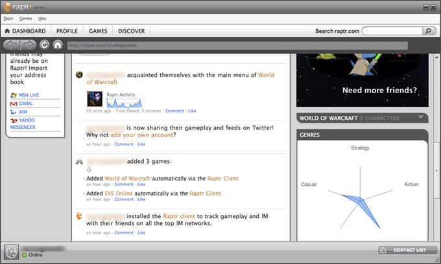Open the EVE Online link
This screenshot has height=264, width=441.
[x=119, y=193]
